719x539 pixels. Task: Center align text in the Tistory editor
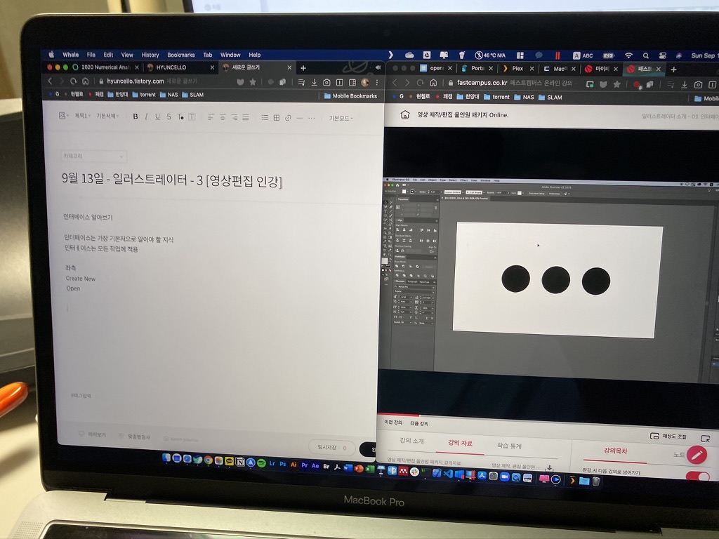[x=223, y=117]
